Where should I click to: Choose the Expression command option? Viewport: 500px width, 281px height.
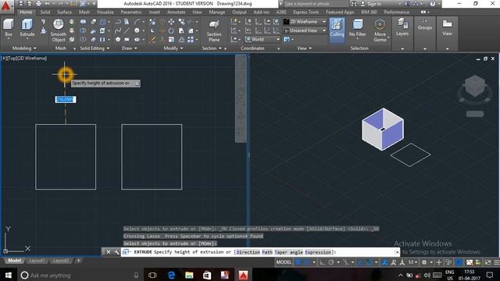coord(318,252)
